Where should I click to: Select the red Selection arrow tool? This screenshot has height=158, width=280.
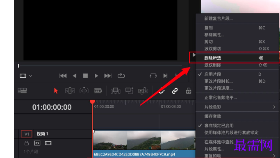pyautogui.click(x=56, y=90)
